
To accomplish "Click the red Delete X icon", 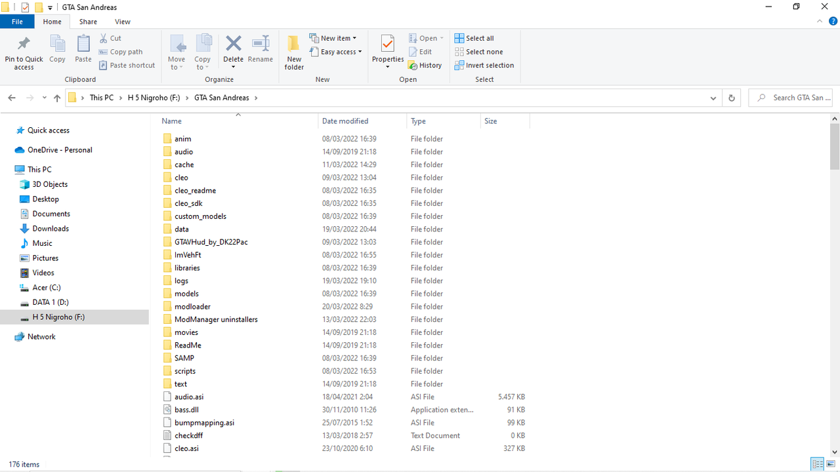I will coord(234,43).
